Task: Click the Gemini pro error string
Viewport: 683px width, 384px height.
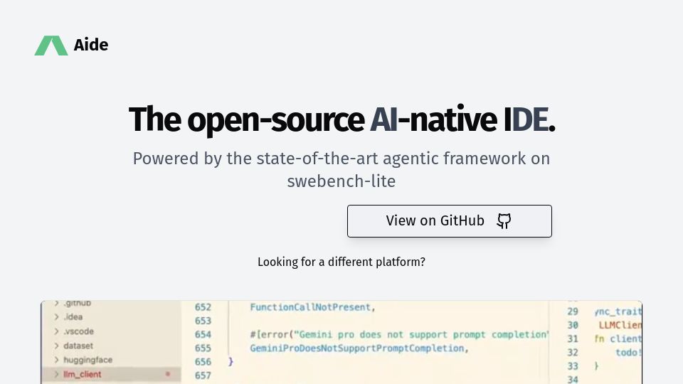Action: (x=421, y=334)
